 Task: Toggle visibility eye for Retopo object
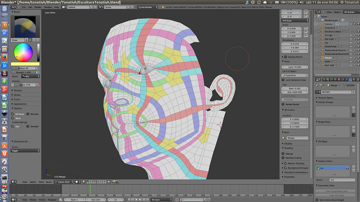(x=351, y=58)
